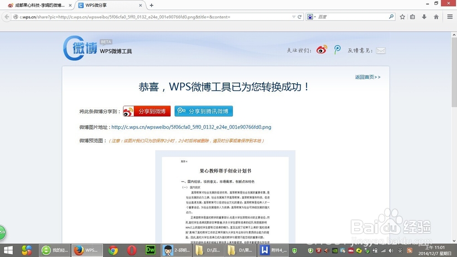Open the colorful clover taskbar app
The width and height of the screenshot is (457, 257).
27,250
